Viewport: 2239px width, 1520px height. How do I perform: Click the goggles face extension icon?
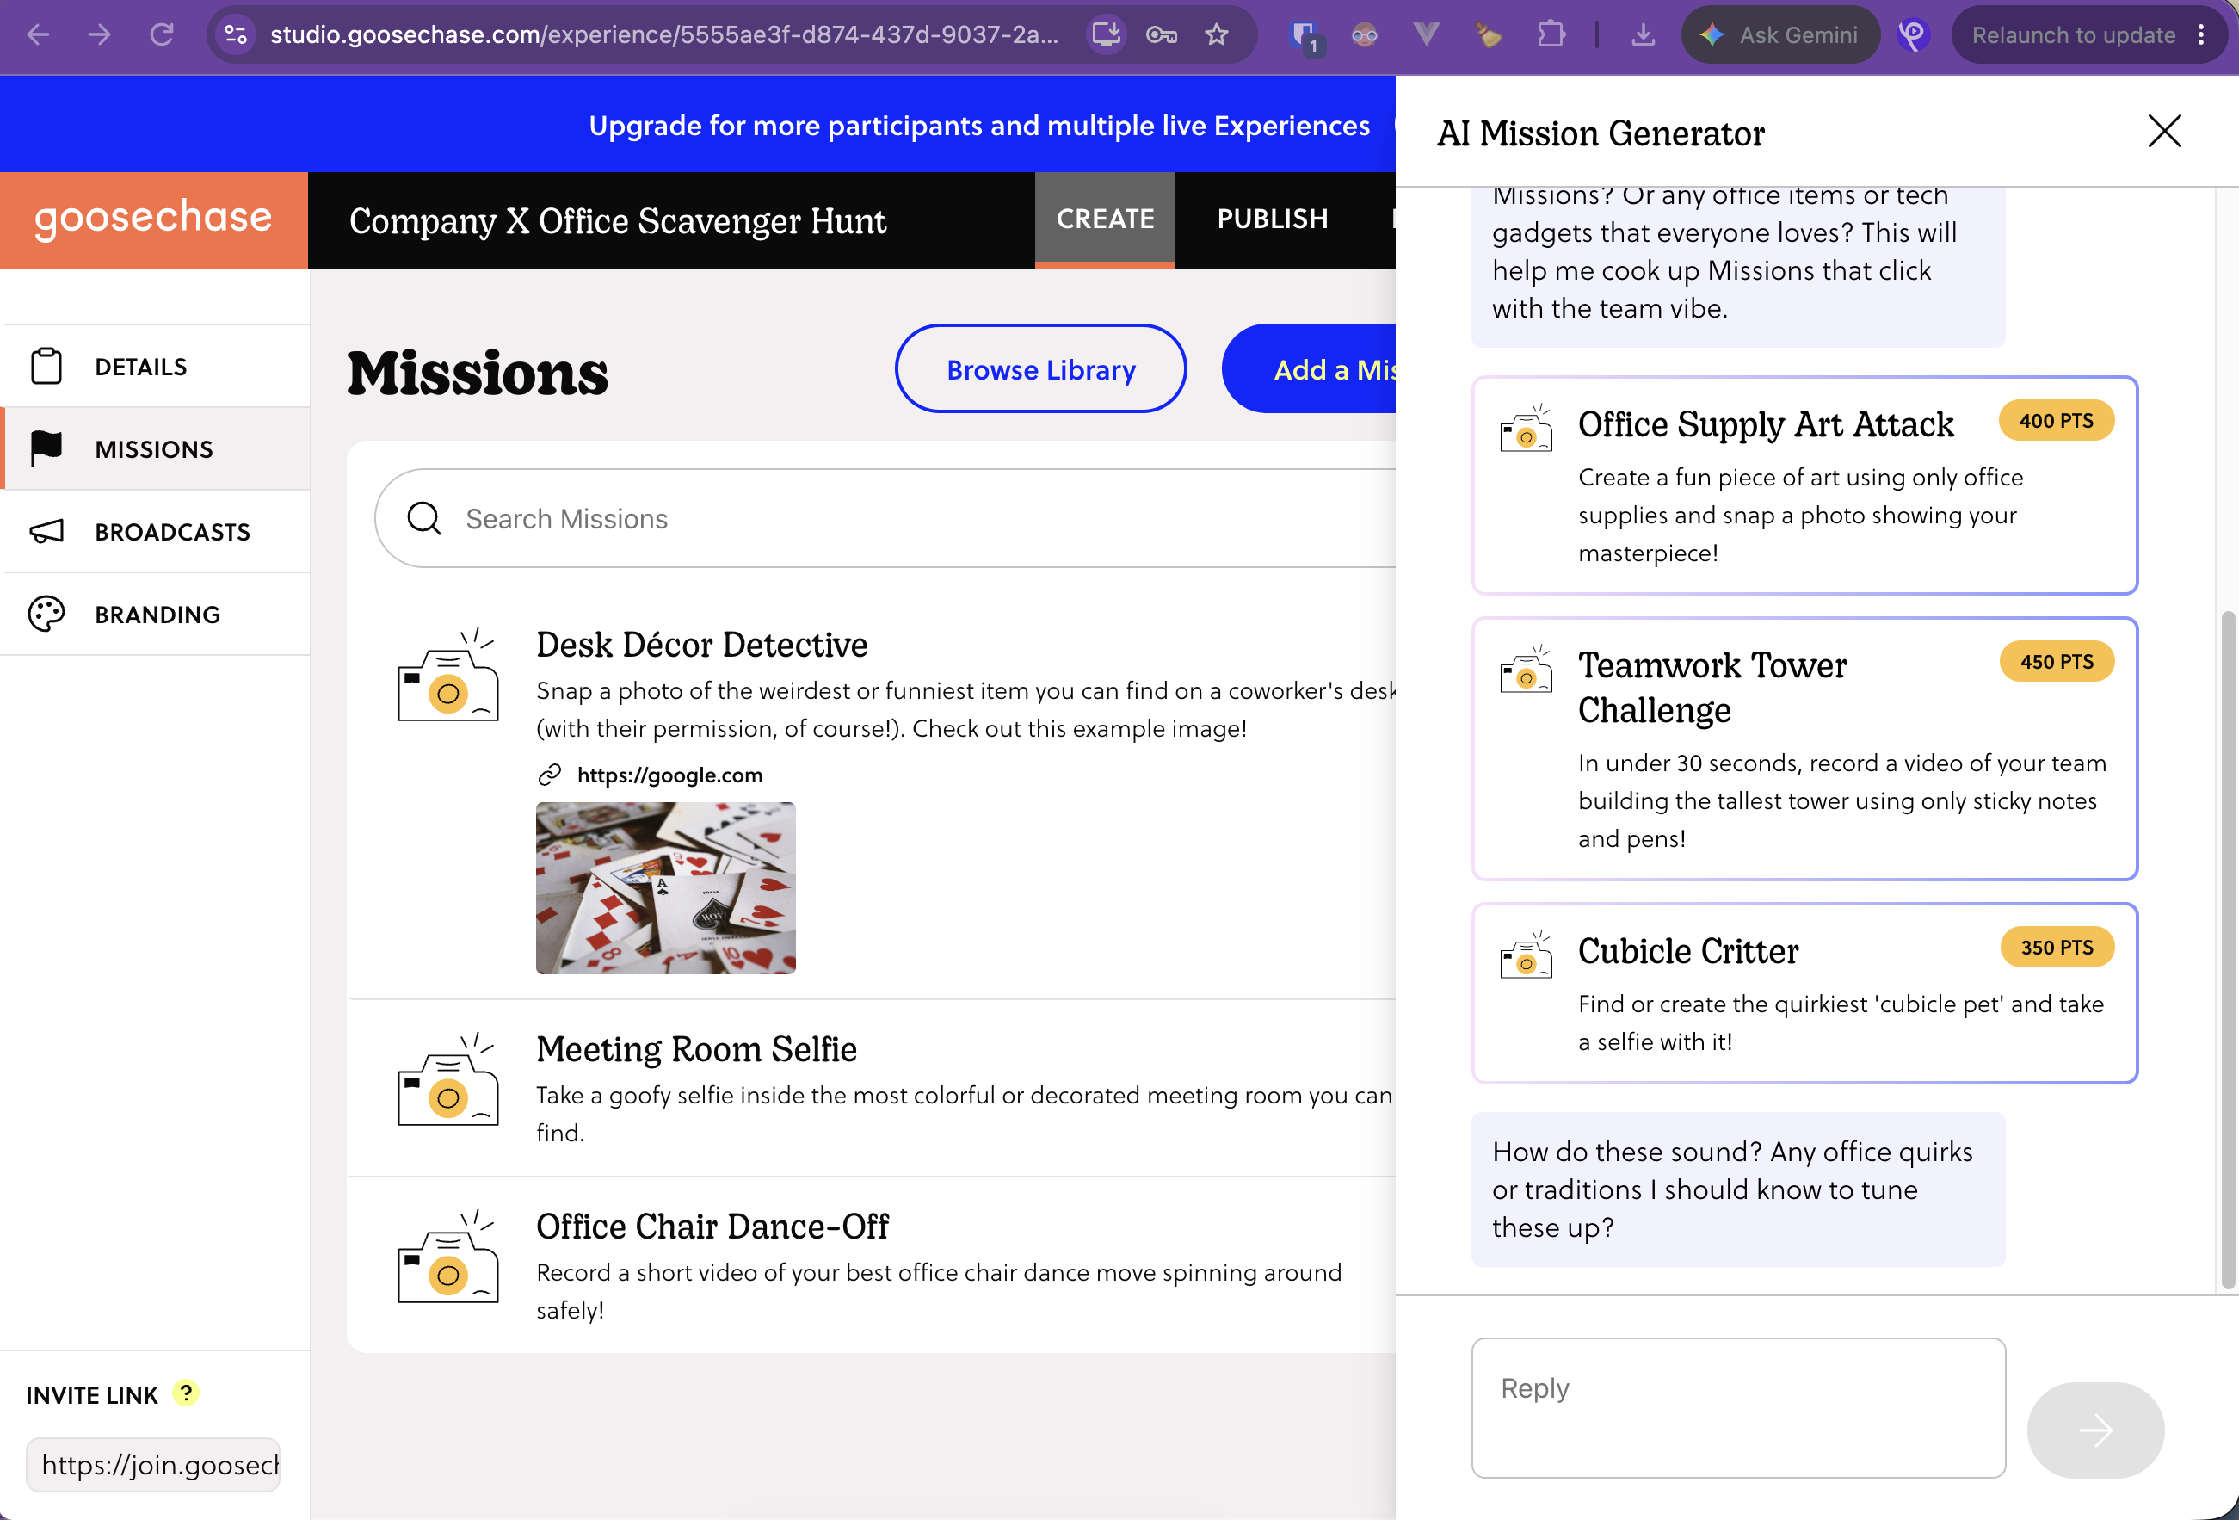(x=1366, y=34)
